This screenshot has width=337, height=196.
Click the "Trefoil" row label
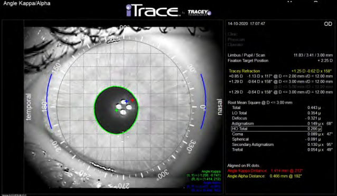point(237,150)
